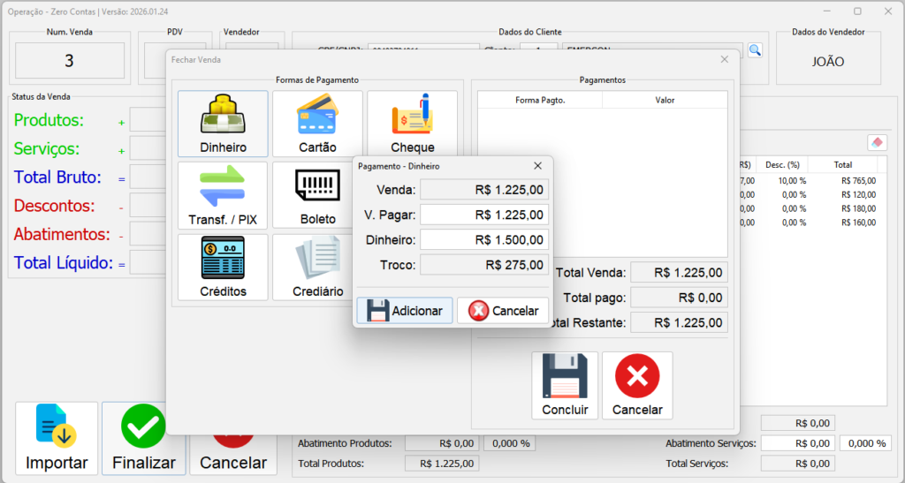This screenshot has height=483, width=905.
Task: Click the eraser icon above items table
Action: [877, 142]
